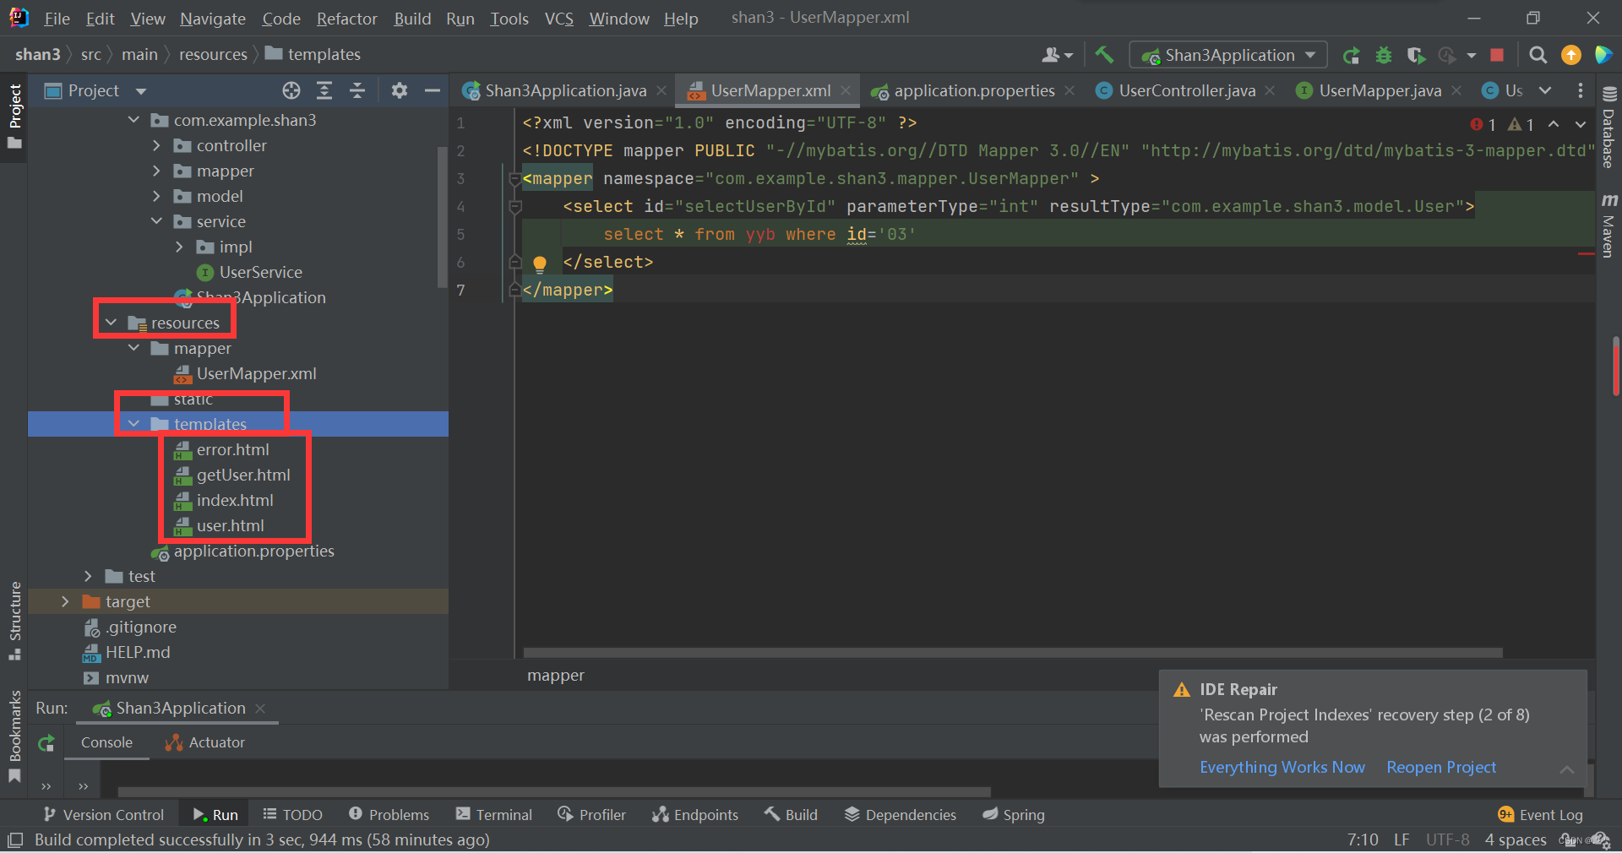Close the Shan3Application run tab
1622x853 pixels.
coord(260,709)
